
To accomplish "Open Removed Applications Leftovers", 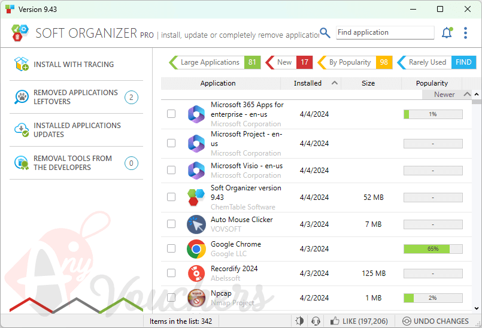I will (x=76, y=97).
